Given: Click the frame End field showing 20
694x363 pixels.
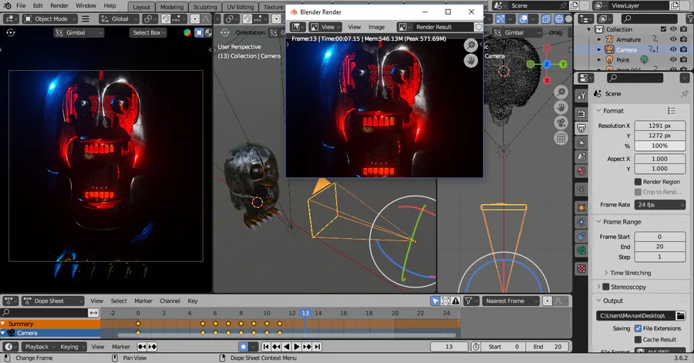Looking at the screenshot, I should coord(660,247).
